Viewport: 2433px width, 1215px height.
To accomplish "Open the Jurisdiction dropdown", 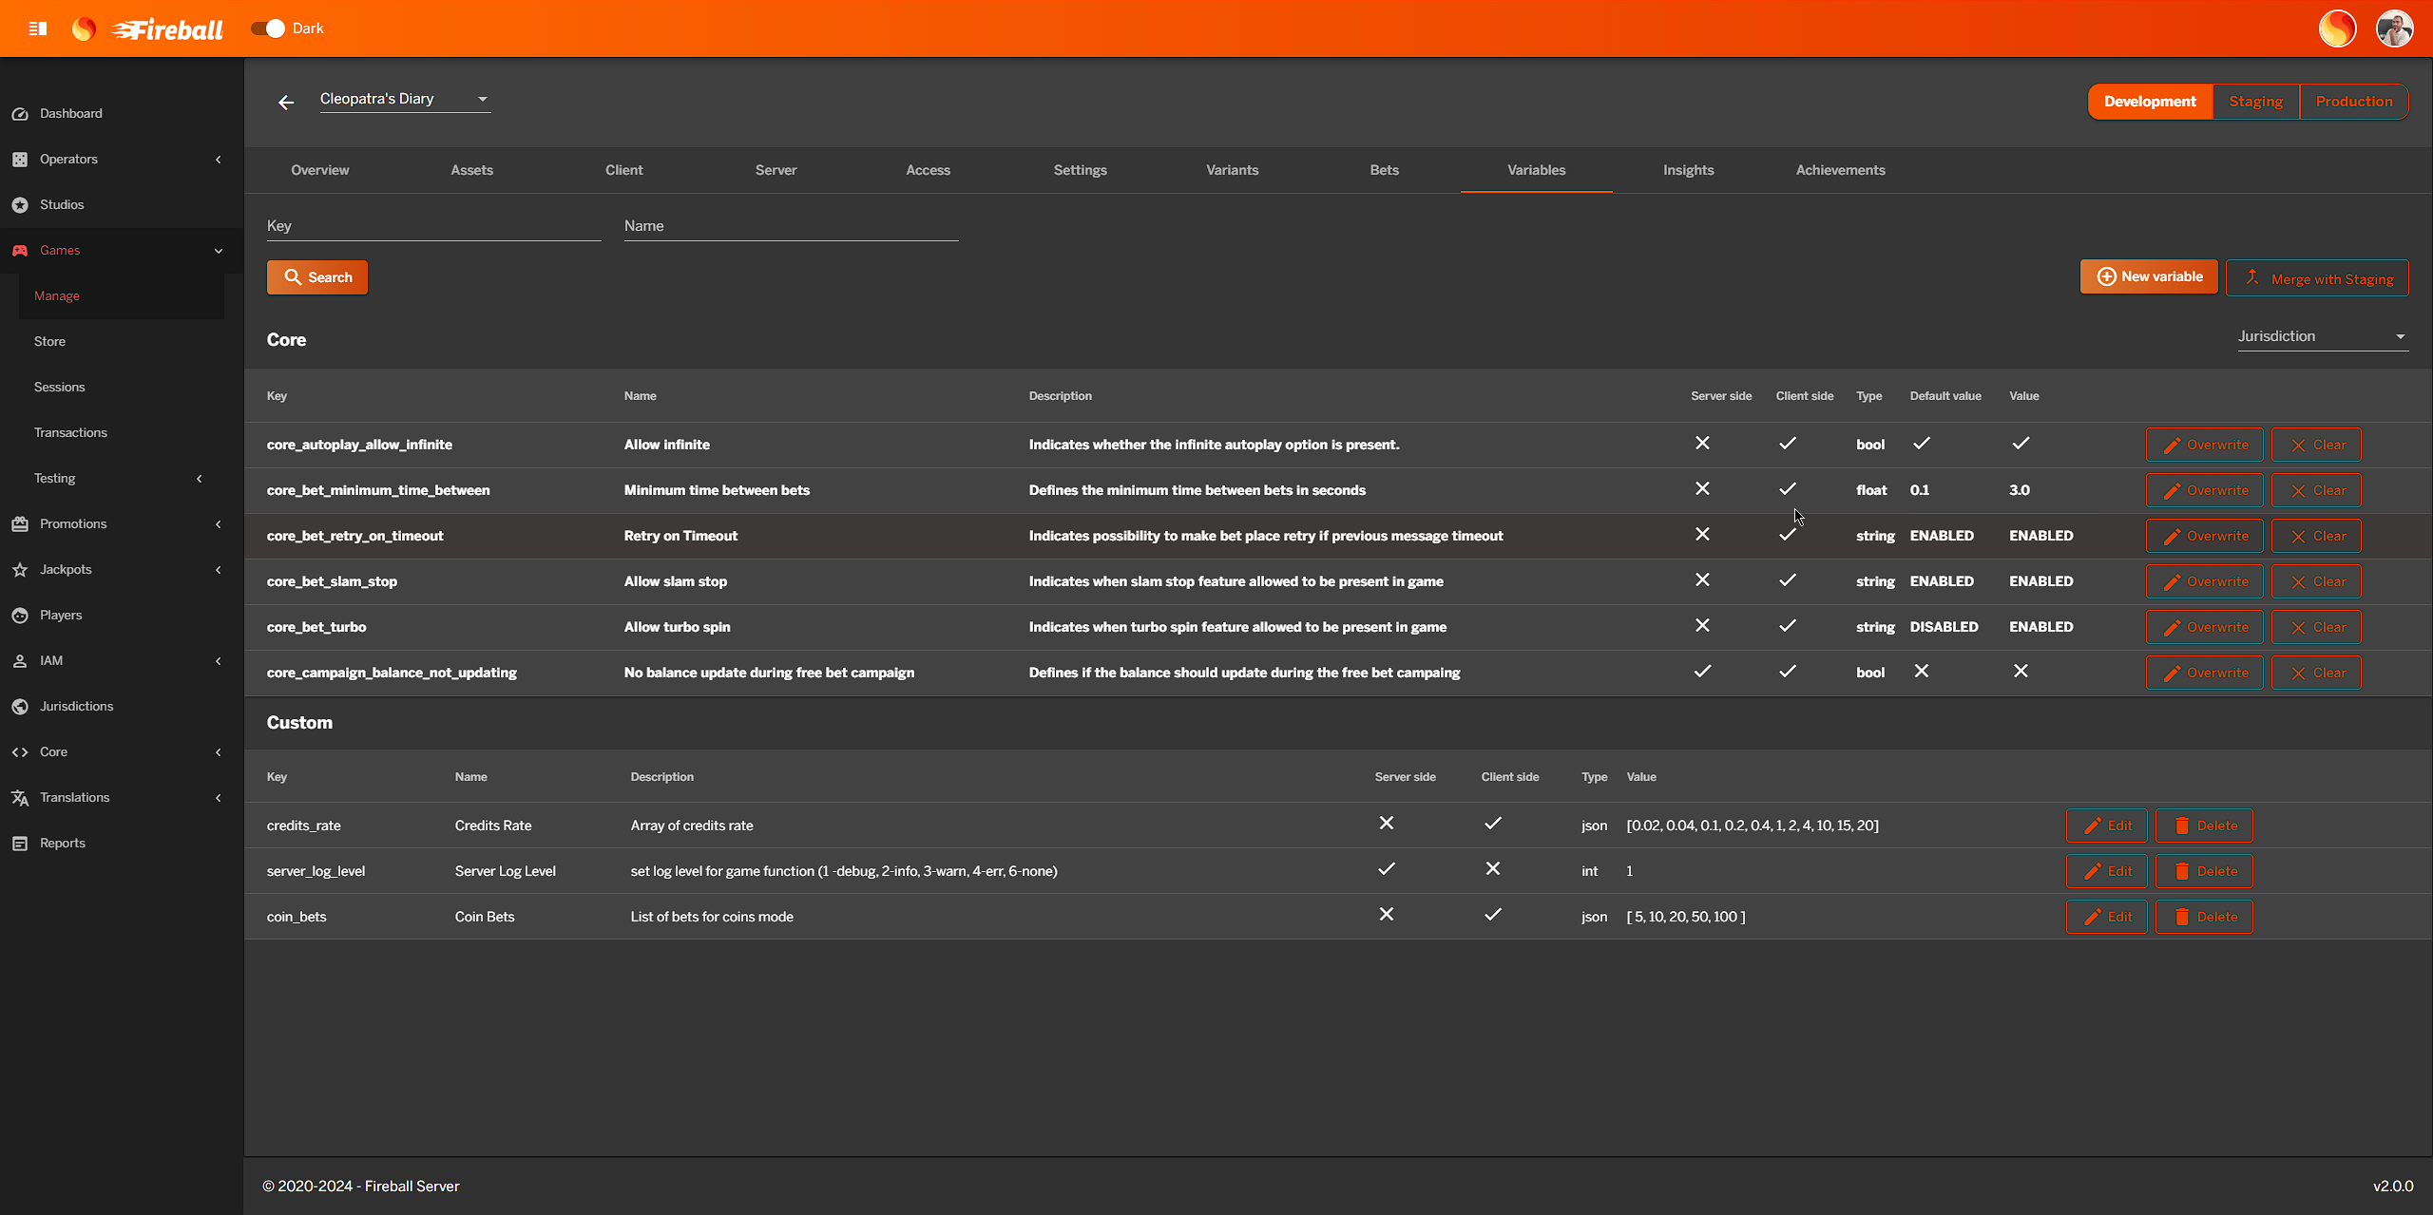I will point(2323,335).
